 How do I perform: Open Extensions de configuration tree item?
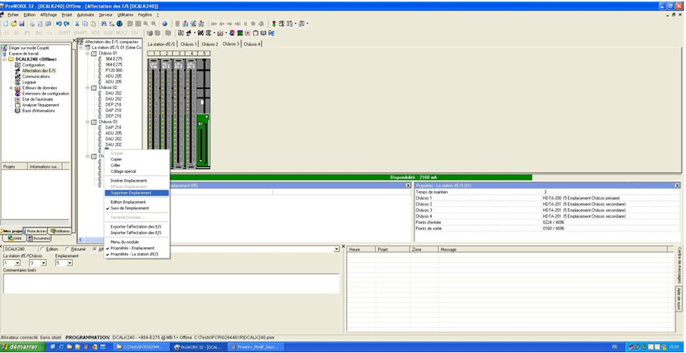pyautogui.click(x=45, y=93)
